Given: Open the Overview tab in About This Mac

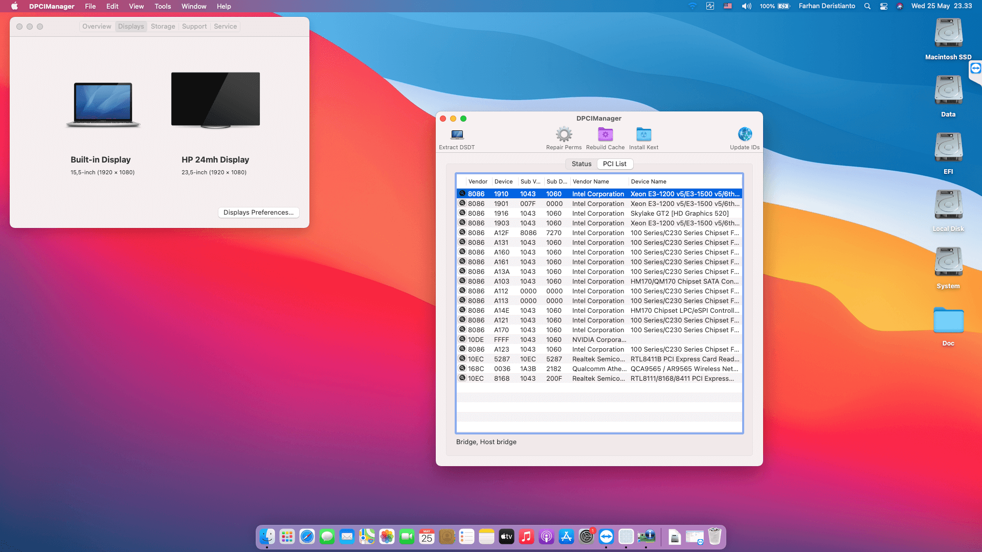Looking at the screenshot, I should click(x=97, y=27).
